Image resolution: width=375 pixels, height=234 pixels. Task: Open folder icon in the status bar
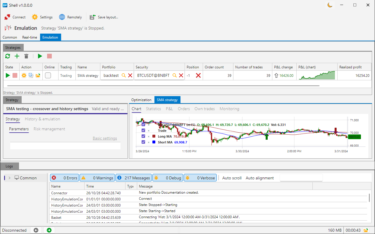pyautogui.click(x=366, y=230)
